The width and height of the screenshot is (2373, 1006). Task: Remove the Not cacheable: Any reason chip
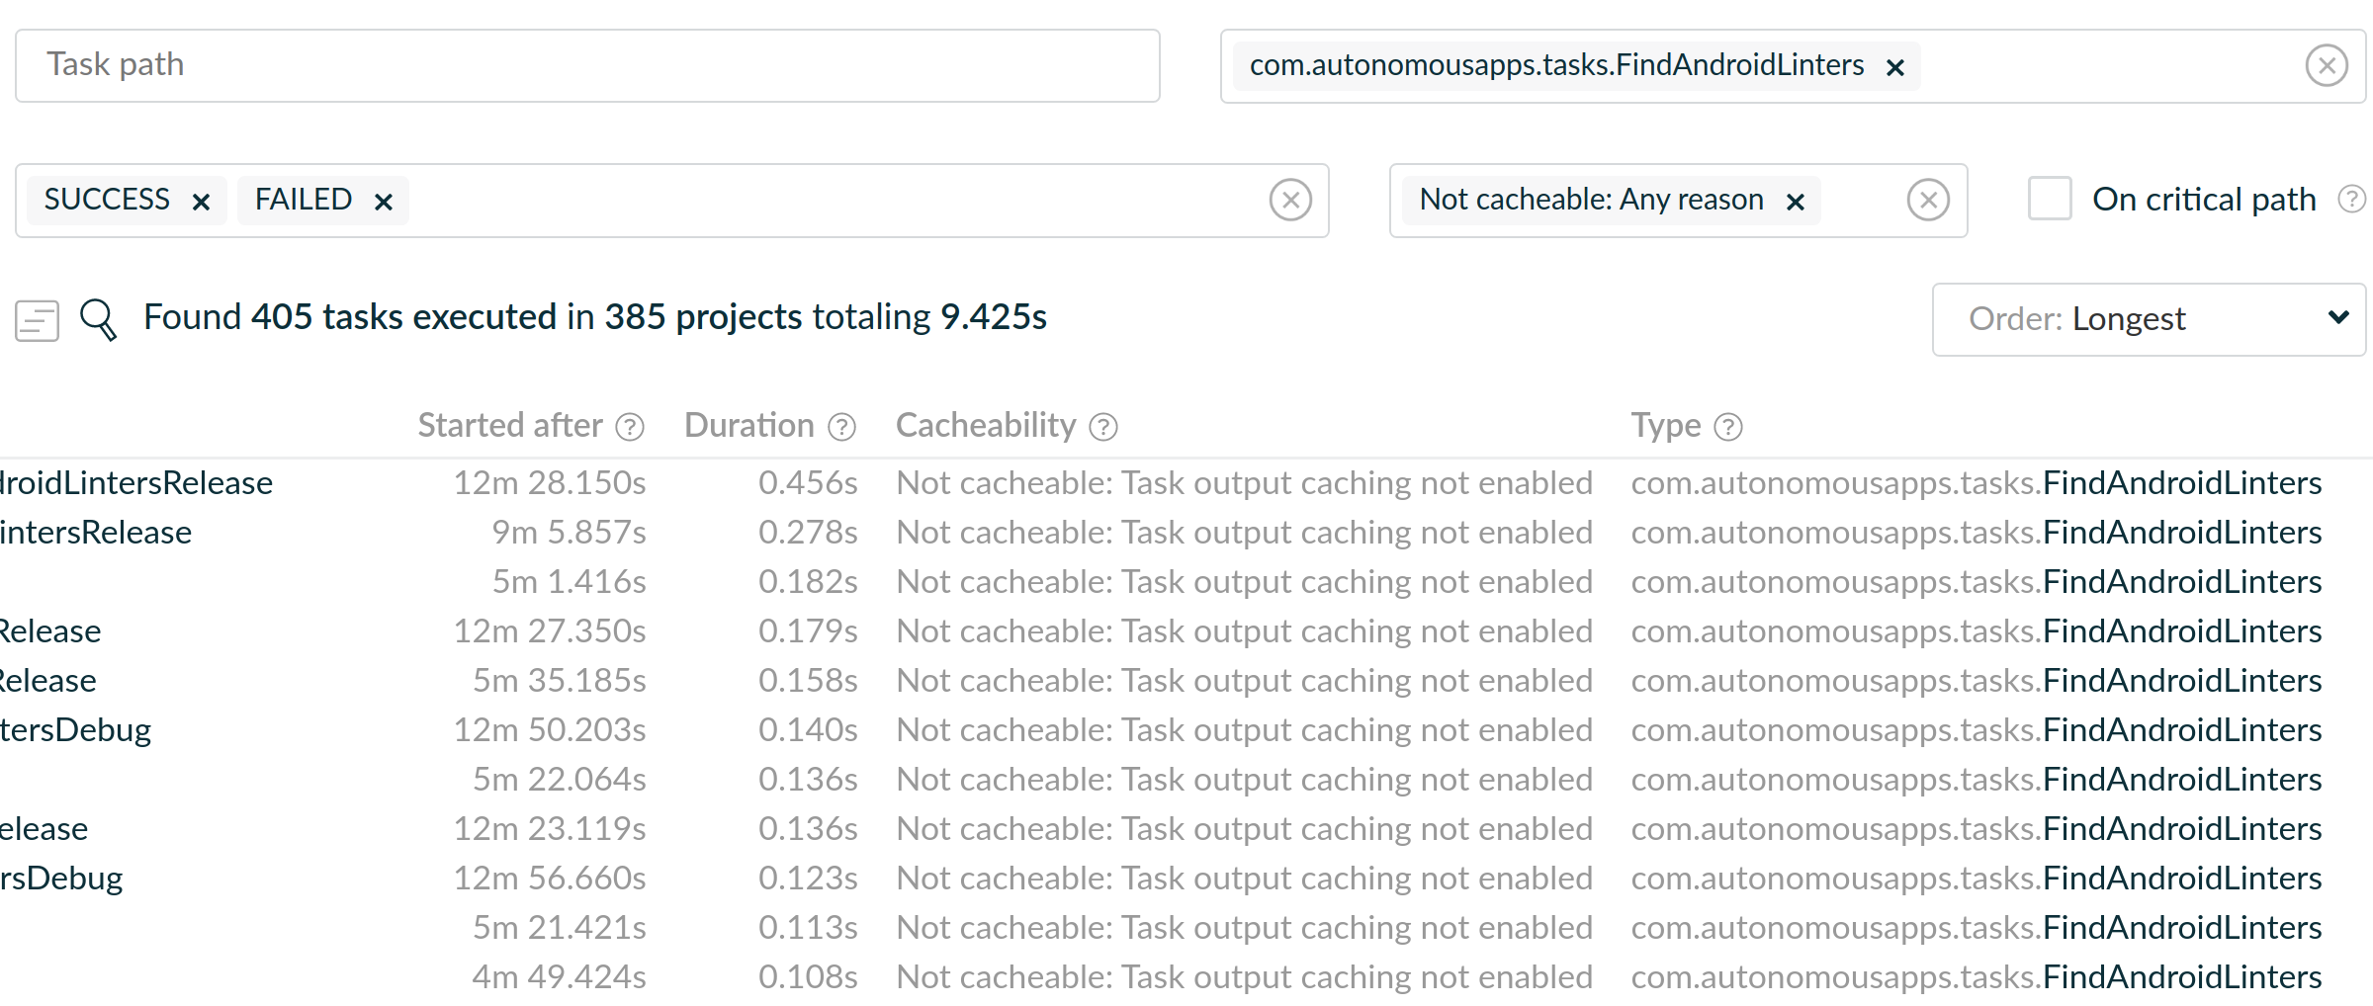pos(1797,201)
